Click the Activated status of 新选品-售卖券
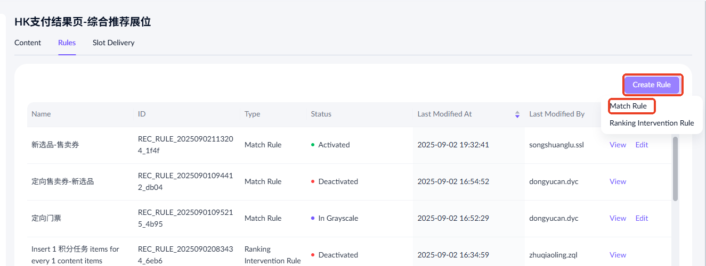 tap(334, 145)
